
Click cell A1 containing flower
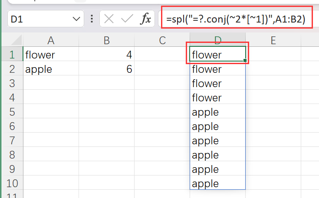point(51,55)
